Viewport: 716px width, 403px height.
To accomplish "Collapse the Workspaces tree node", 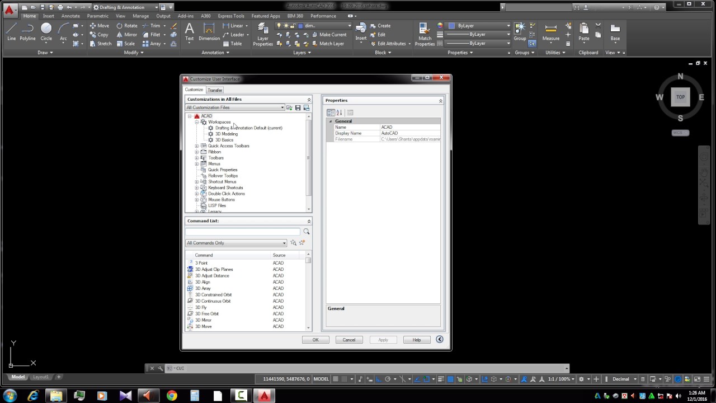I will pyautogui.click(x=197, y=122).
